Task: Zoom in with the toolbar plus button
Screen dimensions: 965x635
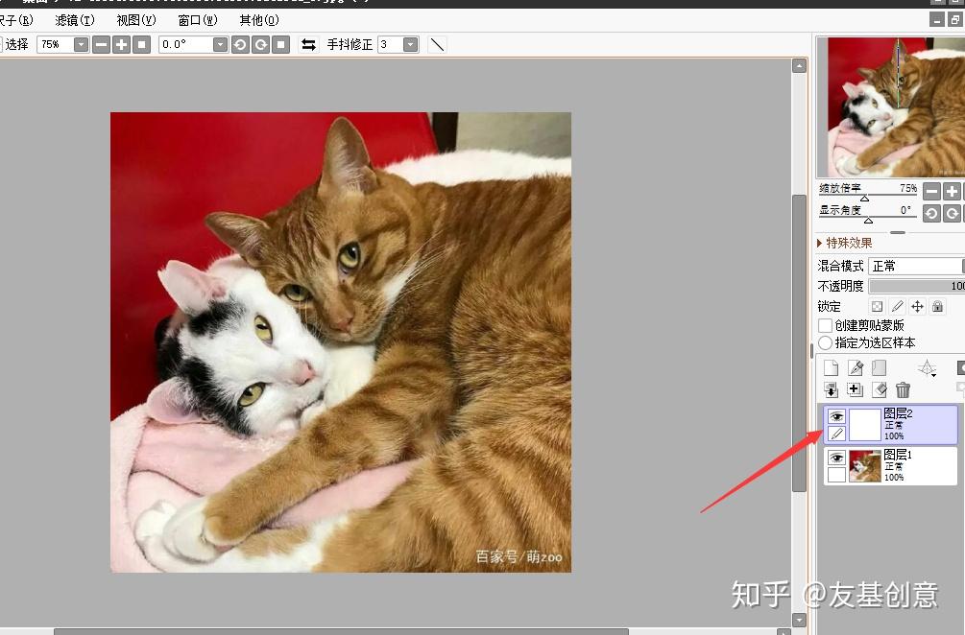Action: (x=122, y=45)
